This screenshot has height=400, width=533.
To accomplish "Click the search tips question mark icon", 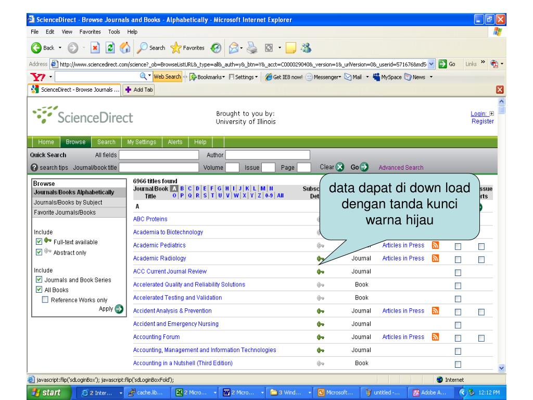I will (34, 167).
